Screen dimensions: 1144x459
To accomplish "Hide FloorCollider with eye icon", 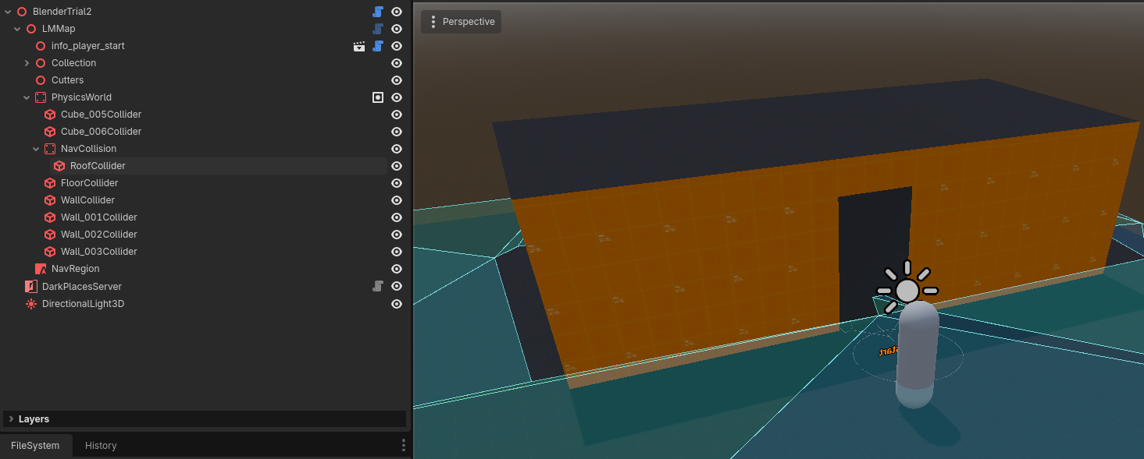I will pos(397,183).
